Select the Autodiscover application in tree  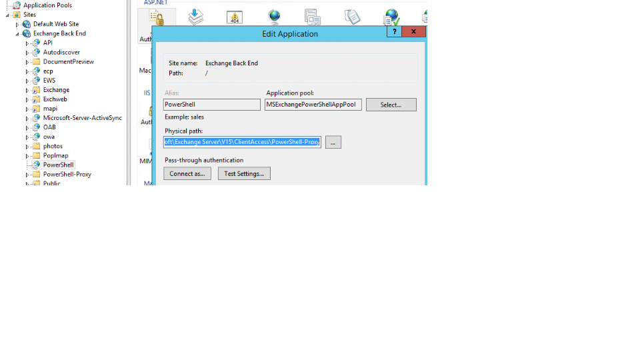pos(61,52)
